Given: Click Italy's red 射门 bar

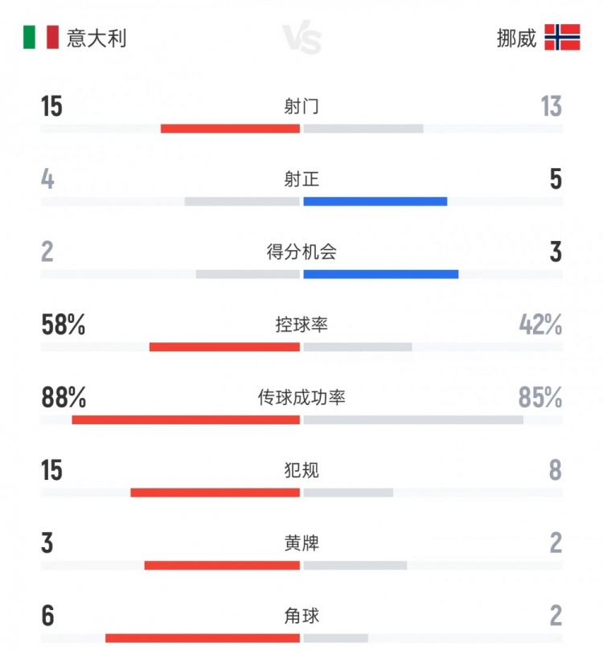Looking at the screenshot, I should (230, 129).
